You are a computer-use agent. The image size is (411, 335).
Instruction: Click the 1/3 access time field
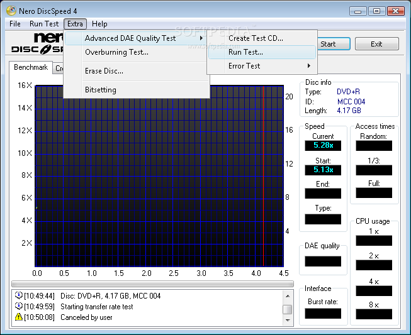pyautogui.click(x=374, y=170)
